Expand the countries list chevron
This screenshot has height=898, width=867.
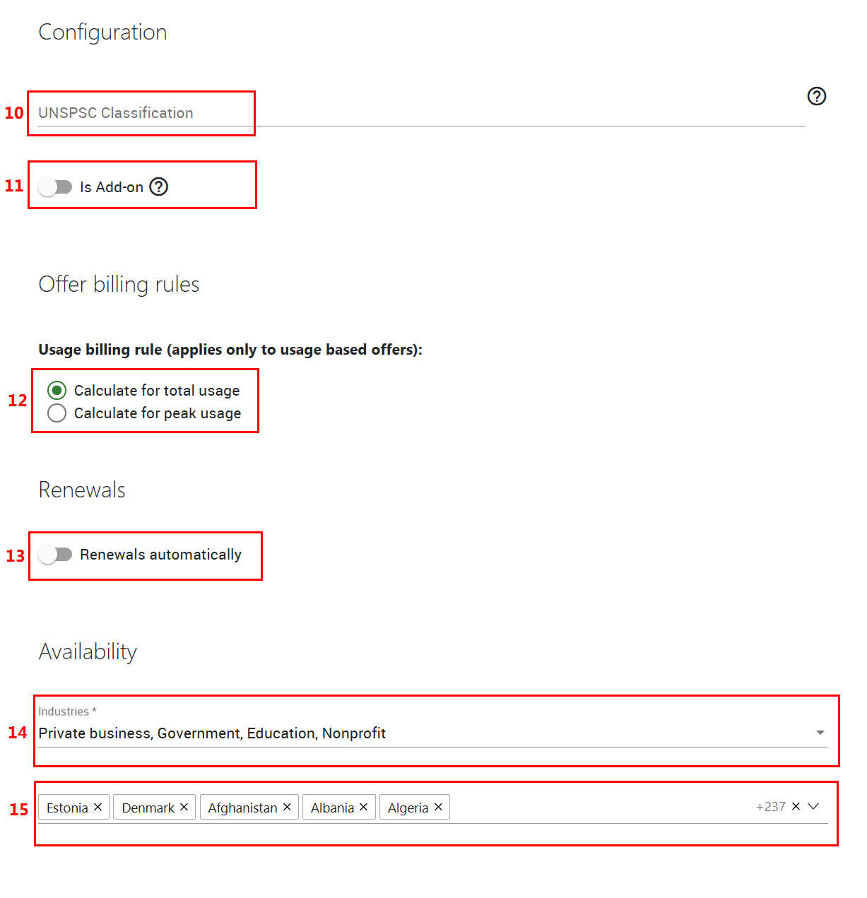813,806
